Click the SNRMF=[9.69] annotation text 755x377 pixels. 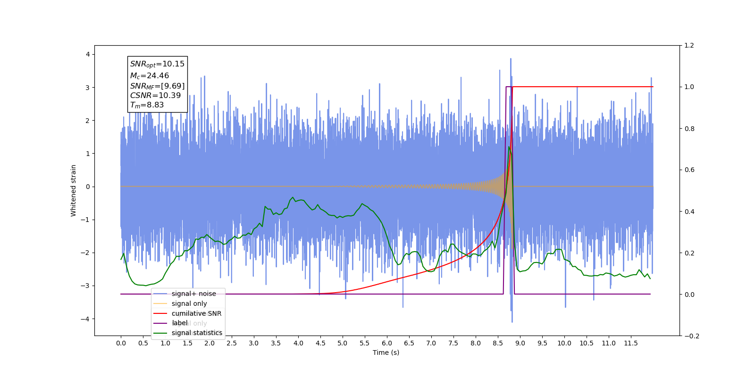(157, 86)
